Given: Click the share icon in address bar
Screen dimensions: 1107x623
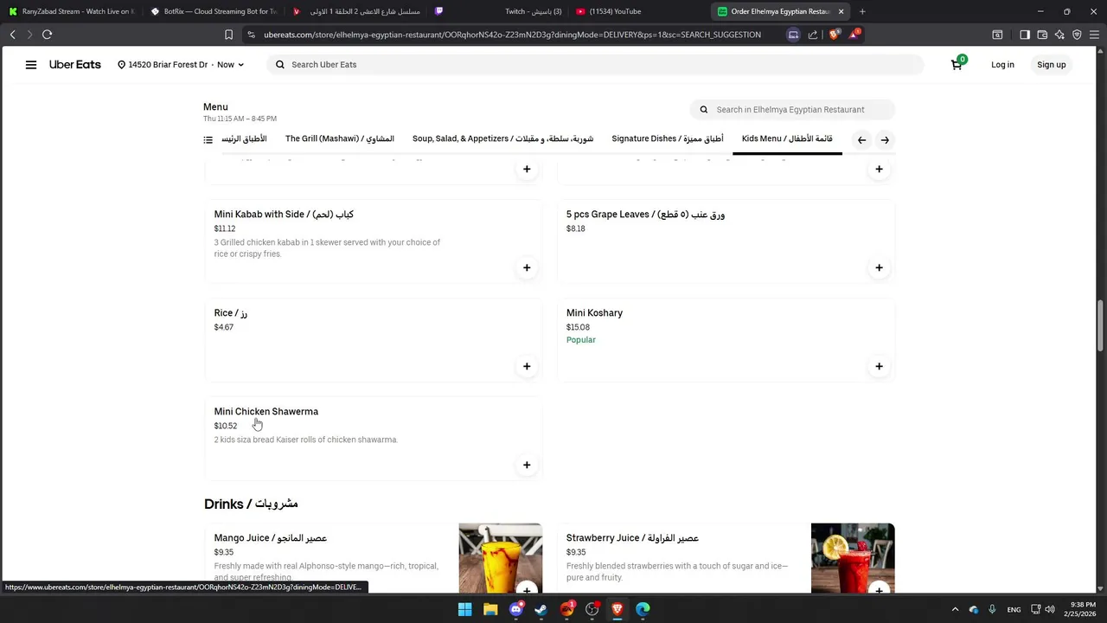Looking at the screenshot, I should pos(813,35).
